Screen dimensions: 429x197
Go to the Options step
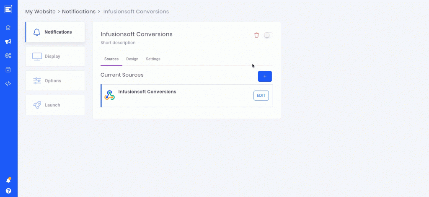pyautogui.click(x=55, y=81)
